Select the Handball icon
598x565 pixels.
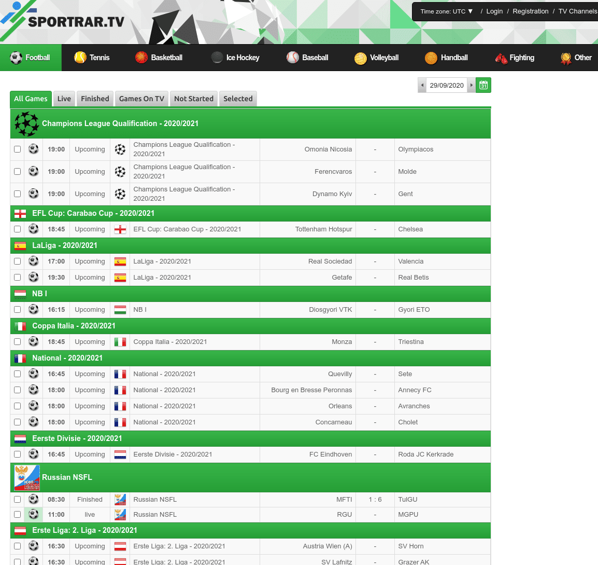[x=431, y=58]
